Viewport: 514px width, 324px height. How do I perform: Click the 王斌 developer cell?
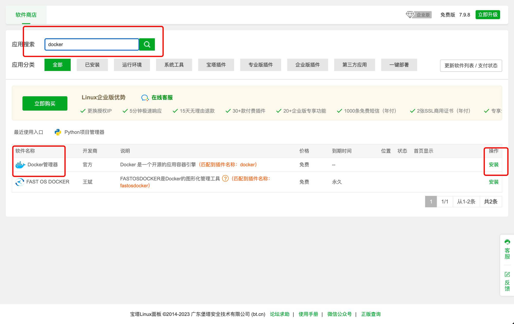(x=88, y=182)
